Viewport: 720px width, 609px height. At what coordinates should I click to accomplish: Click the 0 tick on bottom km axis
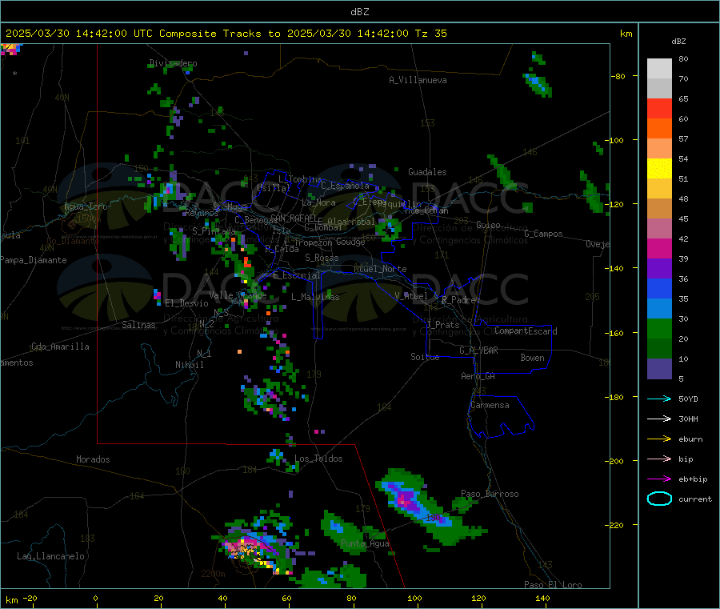click(95, 598)
